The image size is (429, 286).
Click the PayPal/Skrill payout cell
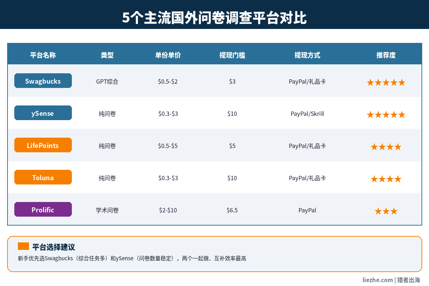[307, 114]
